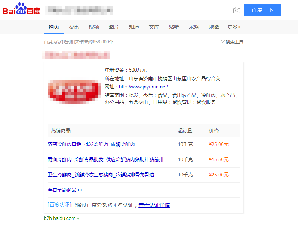The height and width of the screenshot is (227, 298).
Task: Open 济南冷鲜肉直销_批发冷鲜肉_雨润冷鲜肉 product link
Action: (x=91, y=144)
